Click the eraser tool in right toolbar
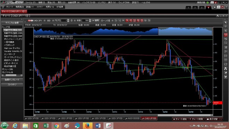Viewport: 229px width, 129px height. coord(226,73)
